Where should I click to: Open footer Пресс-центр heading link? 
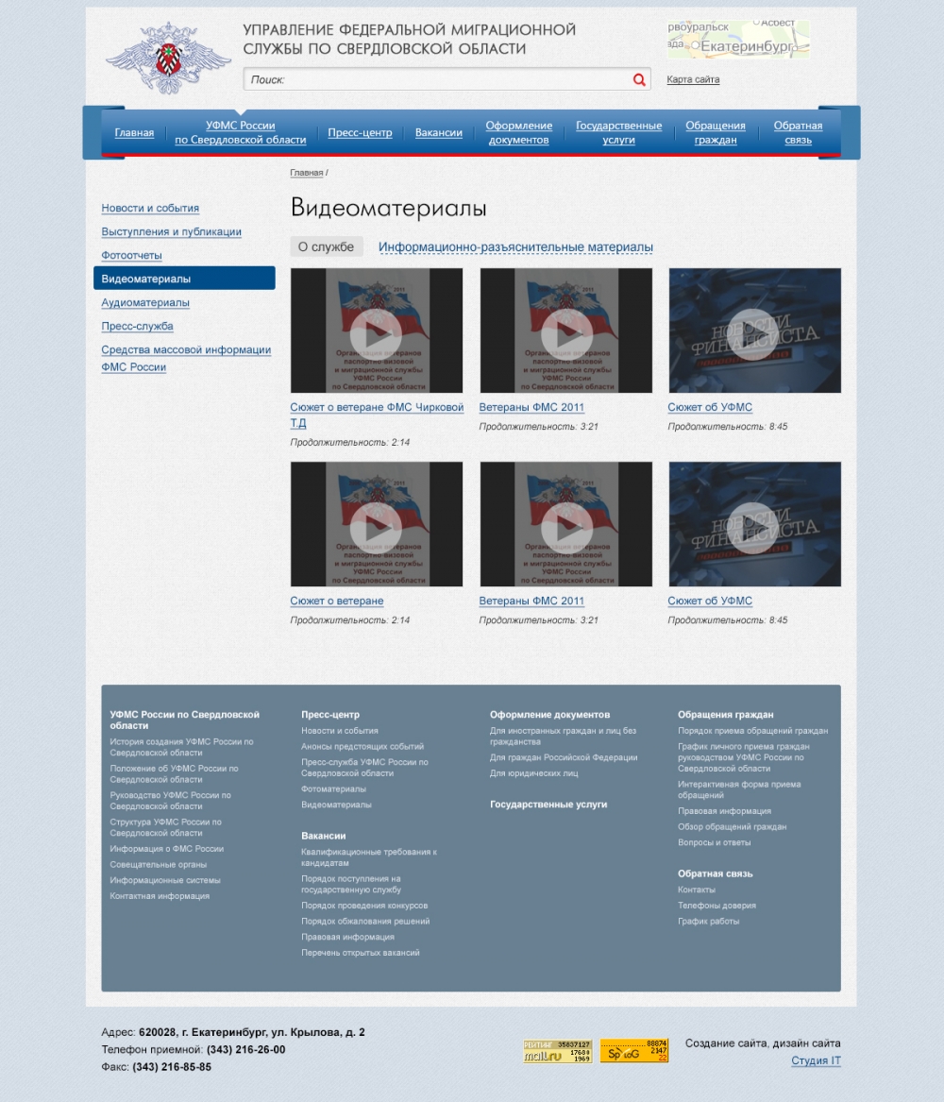pos(330,714)
